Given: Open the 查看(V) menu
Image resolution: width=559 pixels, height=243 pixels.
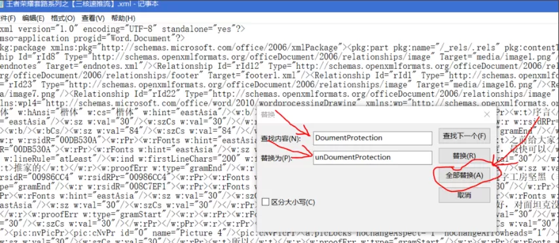Looking at the screenshot, I should 93,18.
